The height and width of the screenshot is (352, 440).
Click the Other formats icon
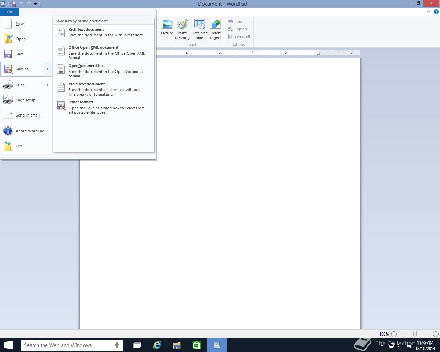61,106
